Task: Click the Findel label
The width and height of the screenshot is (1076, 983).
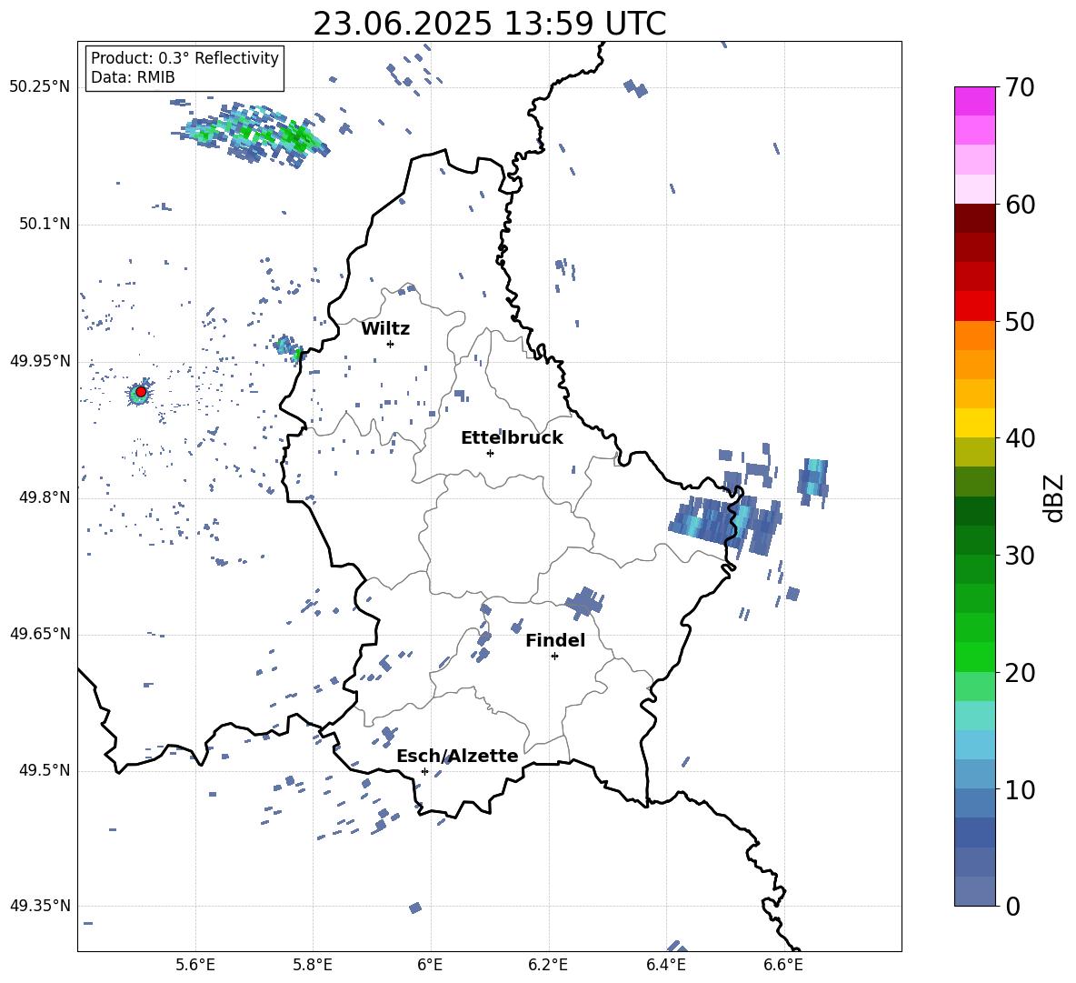Action: (555, 640)
